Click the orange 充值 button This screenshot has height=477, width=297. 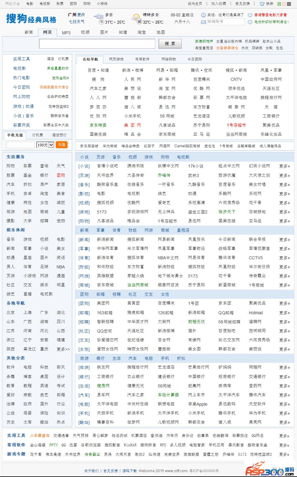[x=62, y=145]
